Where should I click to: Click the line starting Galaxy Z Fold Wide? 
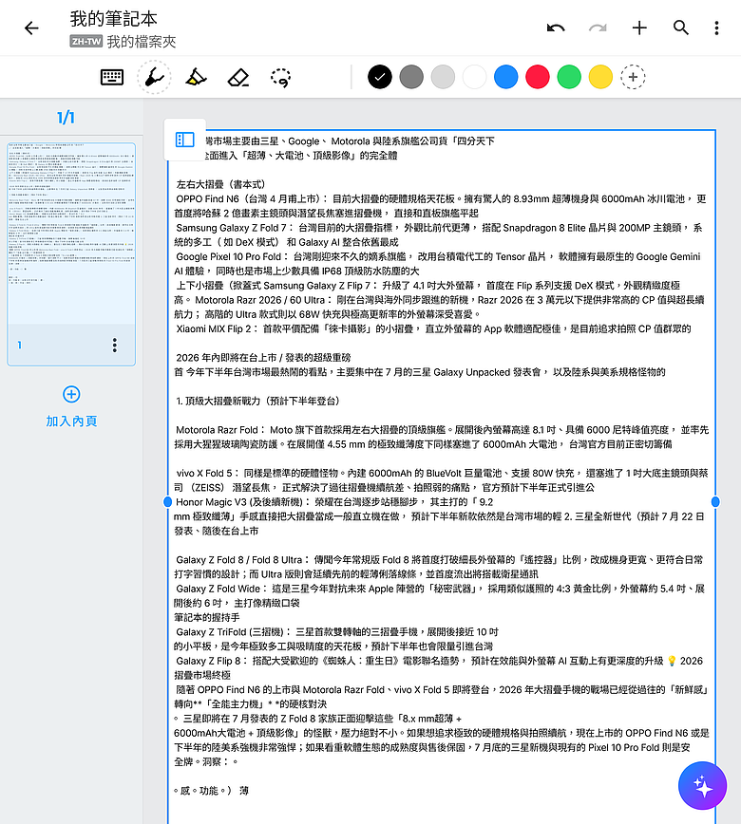(x=440, y=589)
